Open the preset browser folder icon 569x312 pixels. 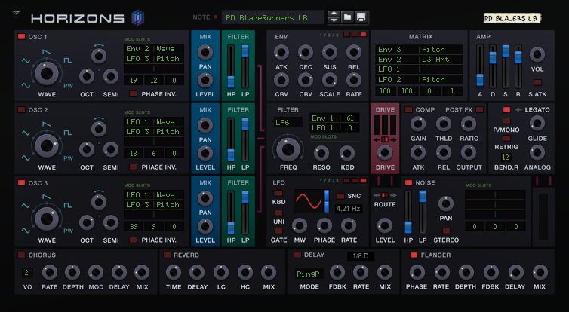click(347, 17)
